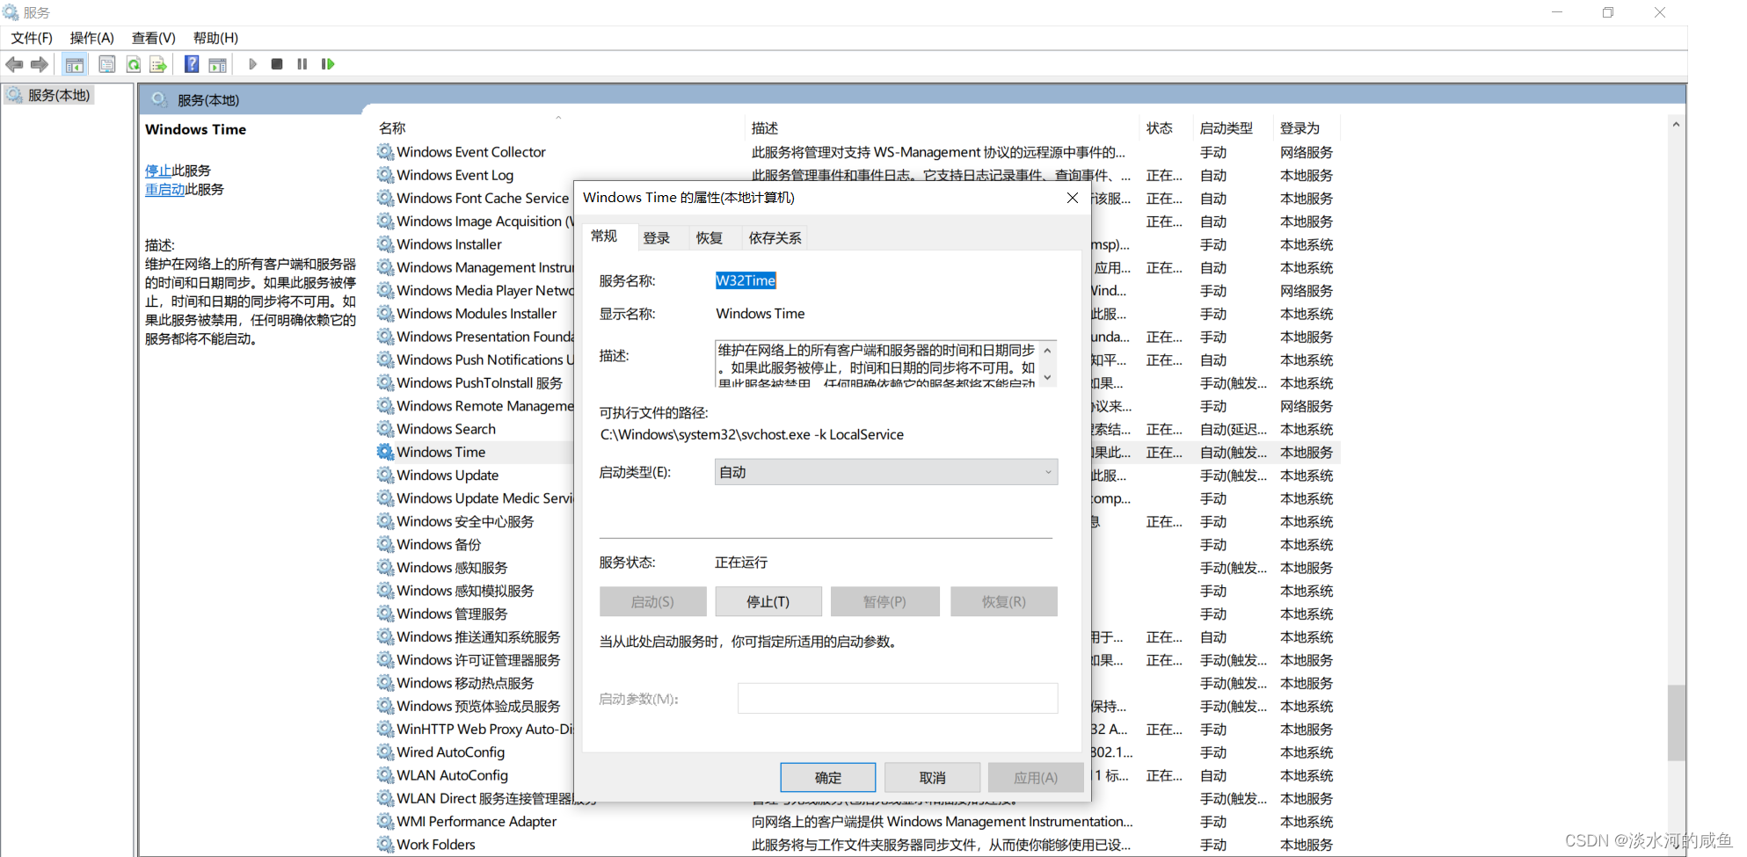Image resolution: width=1747 pixels, height=857 pixels.
Task: Click the Forward arrow toolbar icon
Action: (40, 64)
